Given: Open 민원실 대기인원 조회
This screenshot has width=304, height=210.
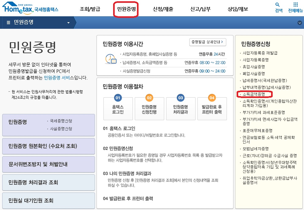Looking at the screenshot, I should click(x=49, y=201).
